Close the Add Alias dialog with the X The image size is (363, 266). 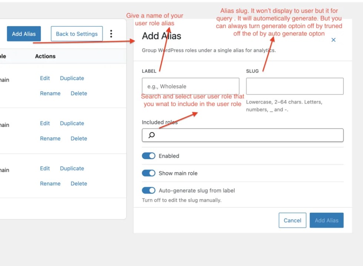coord(333,40)
